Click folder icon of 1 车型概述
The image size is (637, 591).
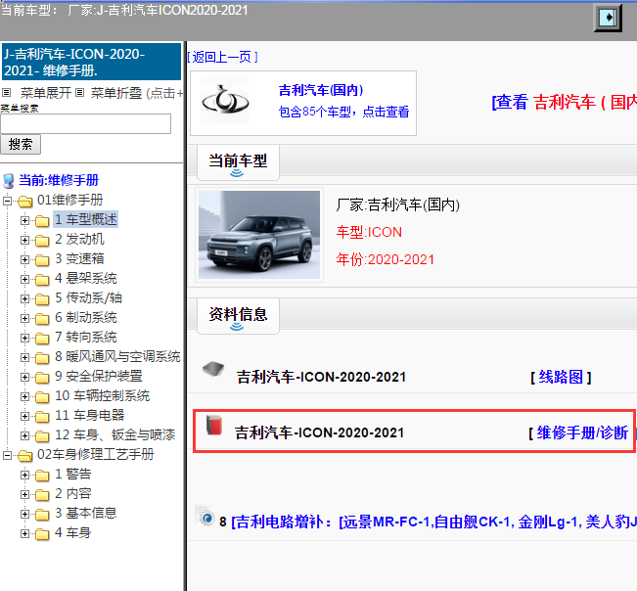[42, 220]
